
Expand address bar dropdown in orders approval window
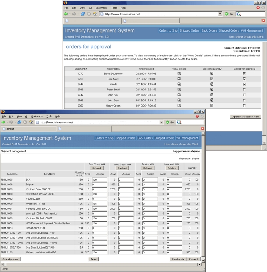tap(220, 14)
